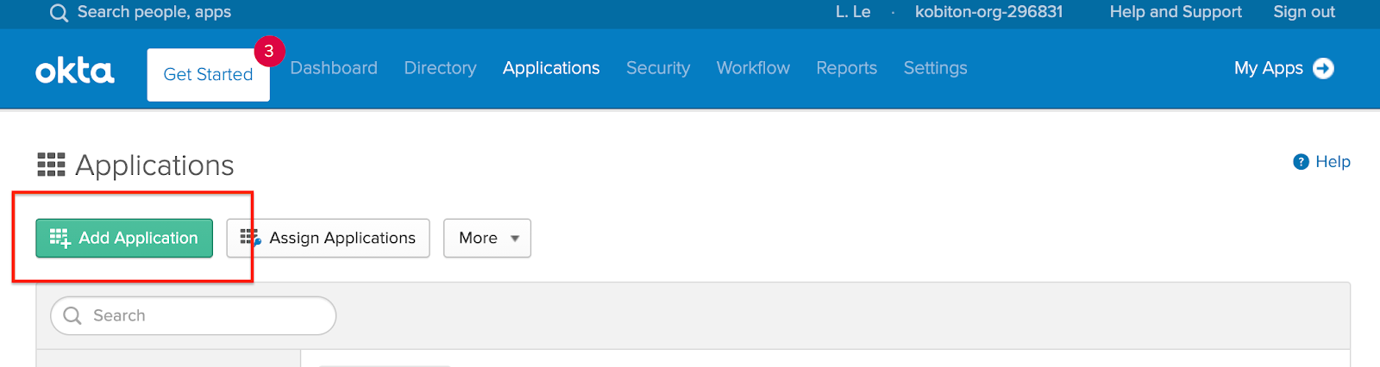Screen dimensions: 1380x367
Task: Focus the Search people, apps field
Action: click(x=154, y=12)
